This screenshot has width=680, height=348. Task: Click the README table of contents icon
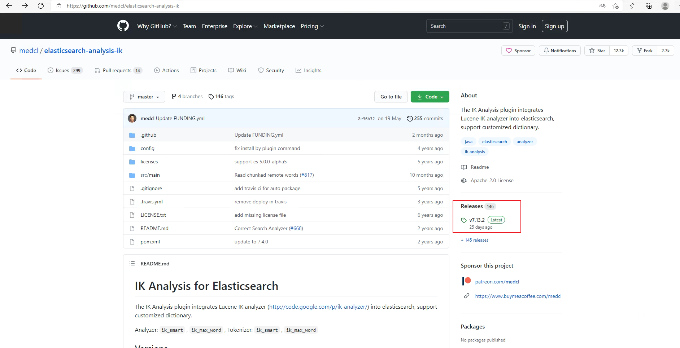[x=132, y=264]
